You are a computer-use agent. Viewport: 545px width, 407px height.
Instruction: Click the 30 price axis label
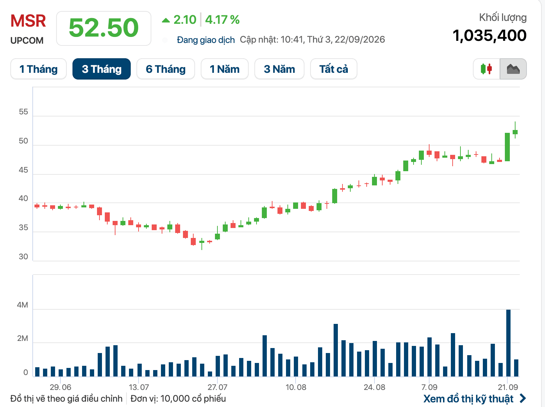tap(23, 256)
